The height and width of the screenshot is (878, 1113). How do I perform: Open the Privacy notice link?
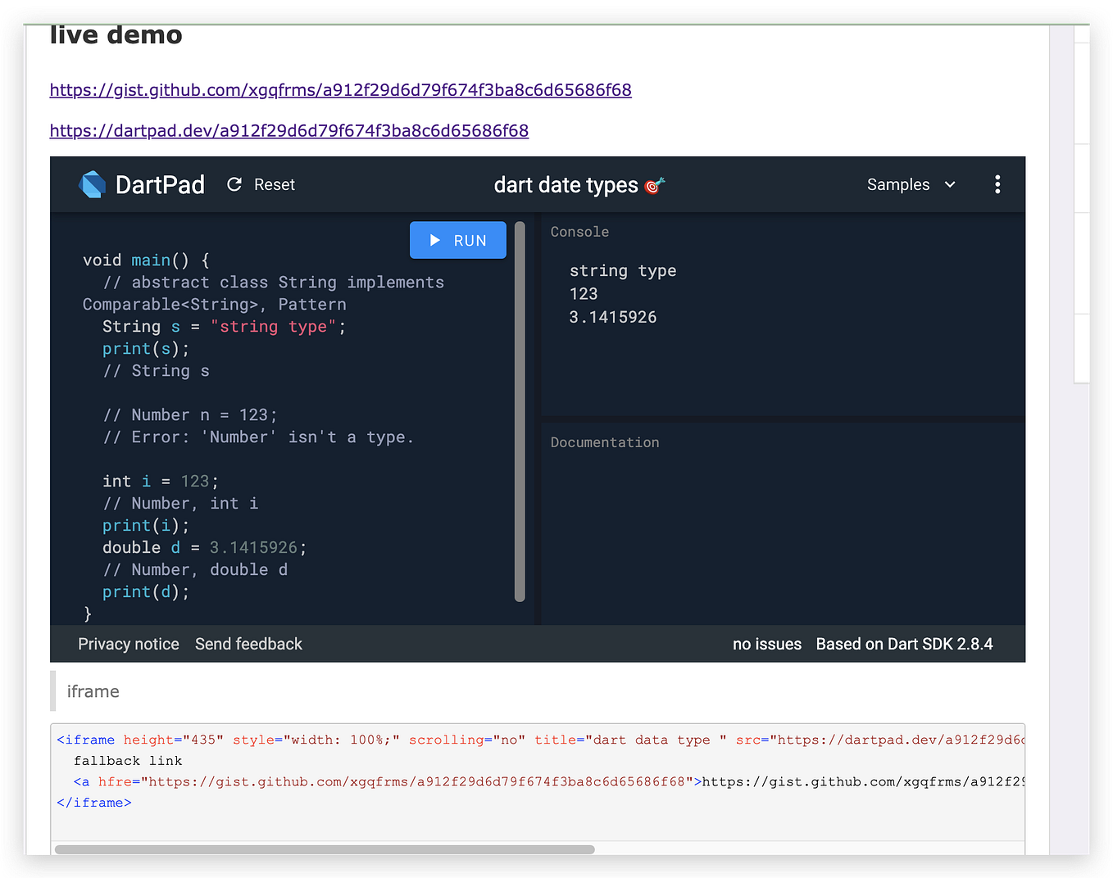[129, 645]
